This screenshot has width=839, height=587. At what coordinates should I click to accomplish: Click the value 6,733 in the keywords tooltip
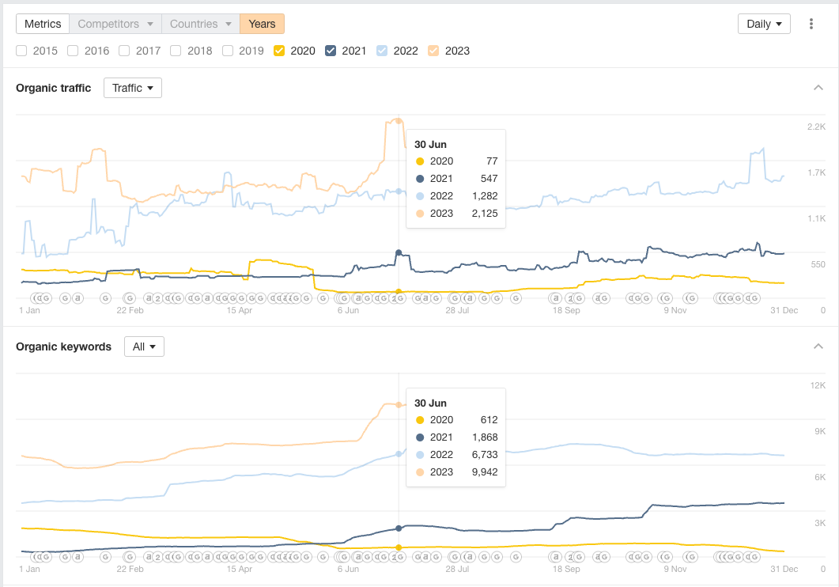[485, 455]
